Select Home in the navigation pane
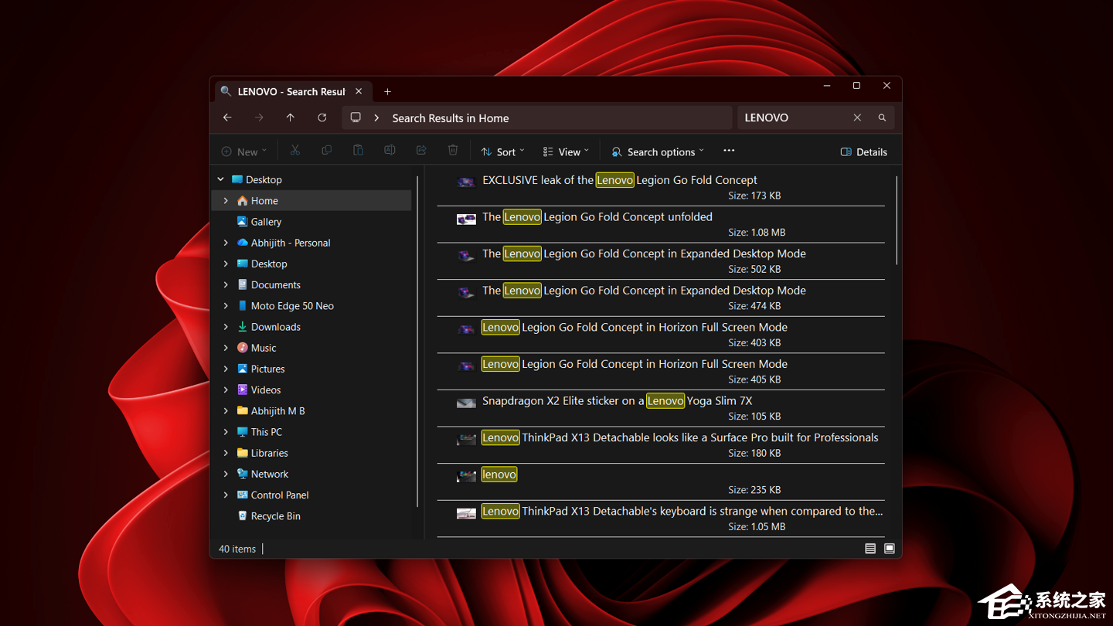The image size is (1113, 626). tap(312, 201)
